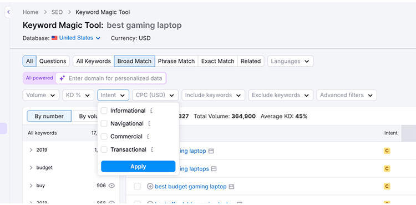416x205 pixels.
Task: Select checkbox for best budget gaming laptop row
Action: (x=137, y=187)
